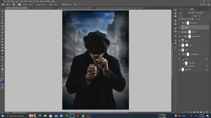This screenshot has width=211, height=118.
Task: Click the search icon at top right
Action: tap(201, 4)
